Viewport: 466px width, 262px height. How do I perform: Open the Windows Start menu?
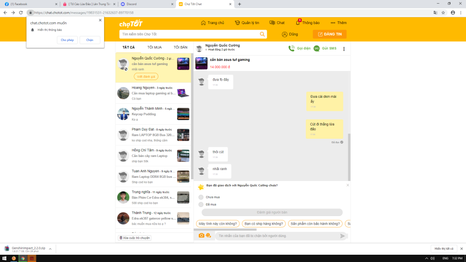click(4, 258)
